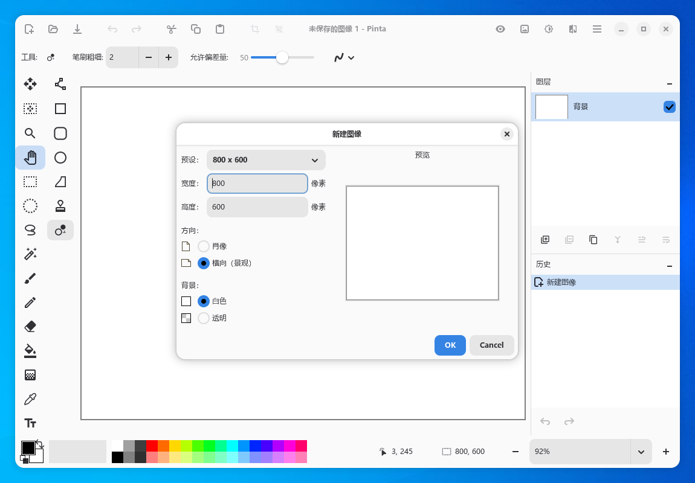695x483 pixels.
Task: Add a new layer in the 图层 panel
Action: click(x=545, y=240)
